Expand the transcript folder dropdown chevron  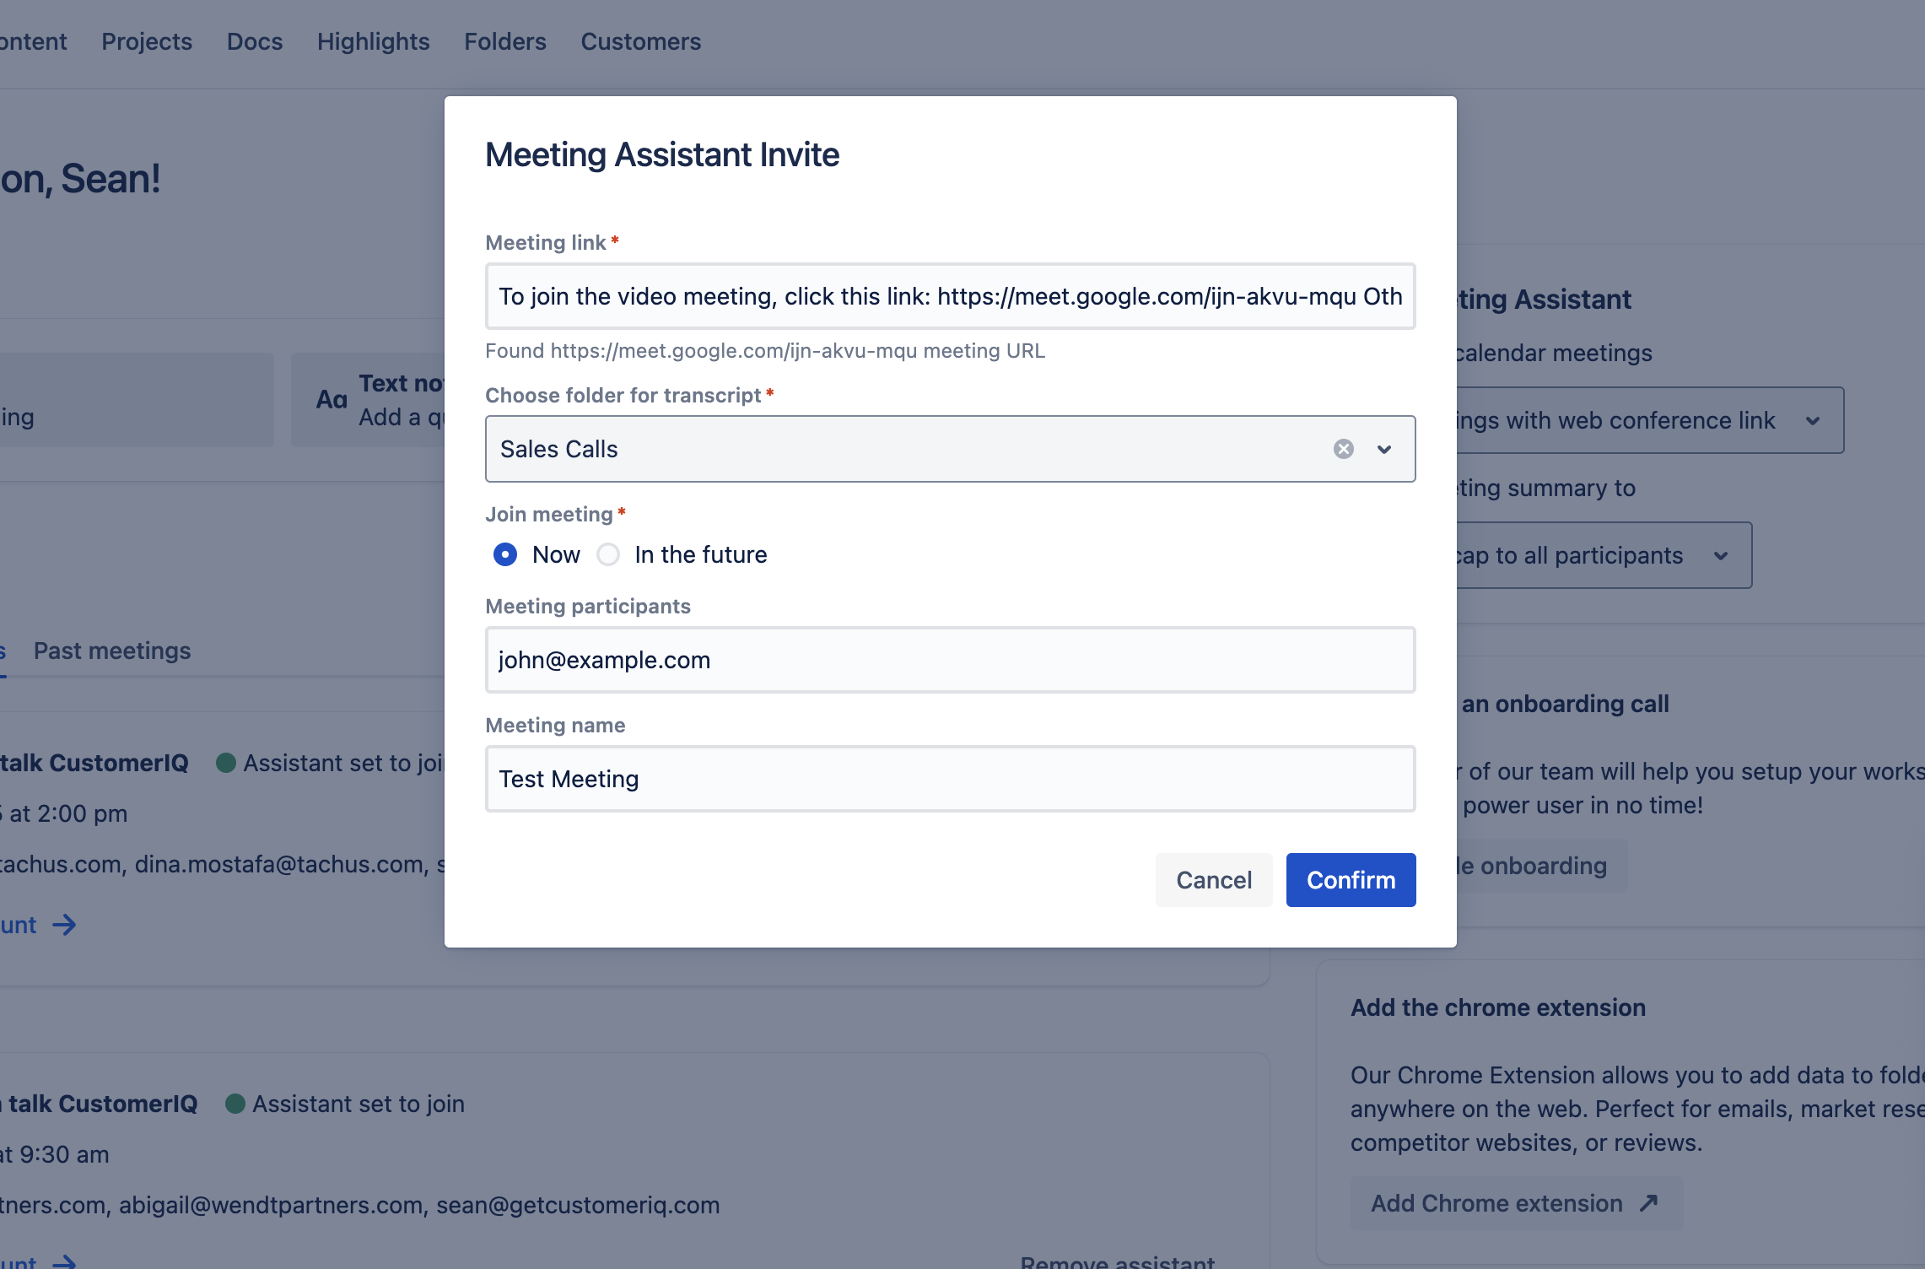[1384, 449]
